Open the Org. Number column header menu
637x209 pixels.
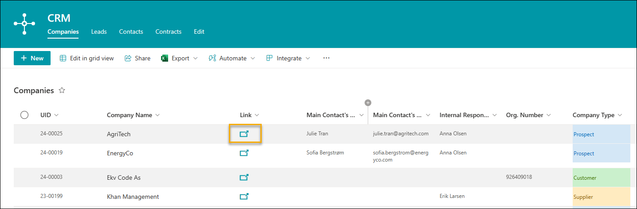528,115
